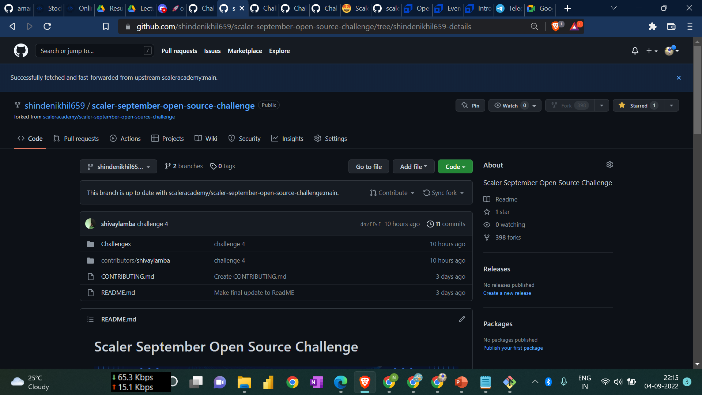
Task: Dismiss the fast-forwarded success banner
Action: tap(679, 78)
